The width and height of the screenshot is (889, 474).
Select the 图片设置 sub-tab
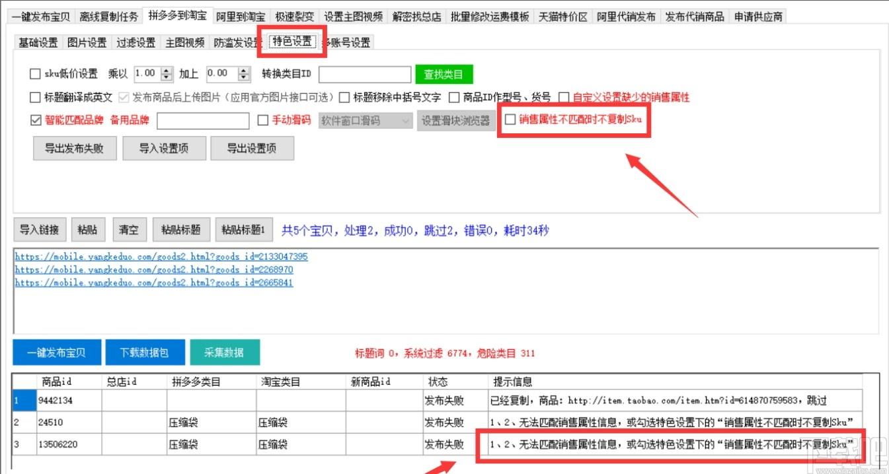pyautogui.click(x=87, y=42)
